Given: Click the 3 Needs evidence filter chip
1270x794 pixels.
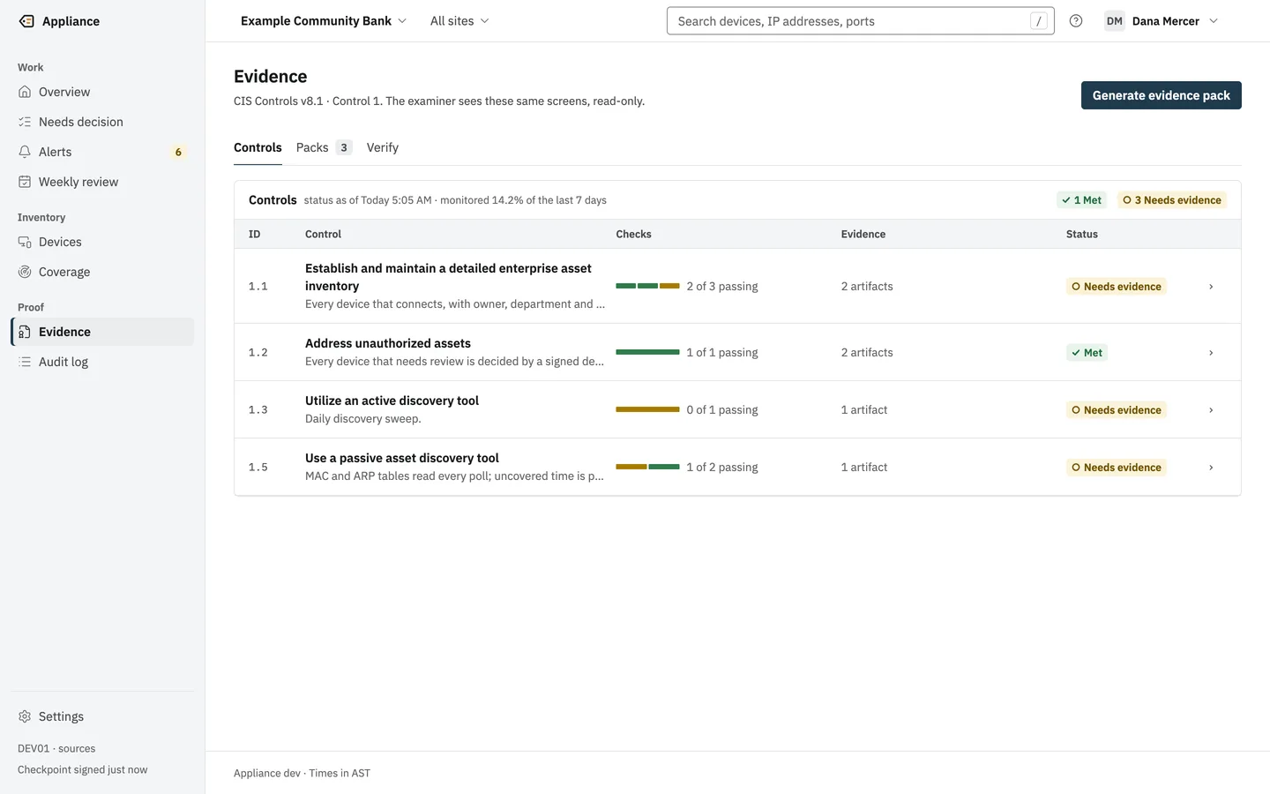Looking at the screenshot, I should click(x=1172, y=200).
